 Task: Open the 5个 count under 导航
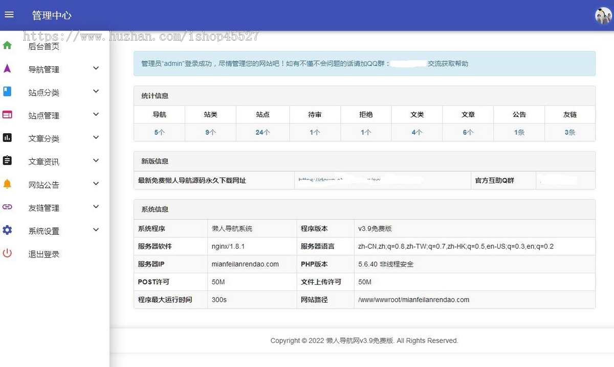pyautogui.click(x=160, y=132)
